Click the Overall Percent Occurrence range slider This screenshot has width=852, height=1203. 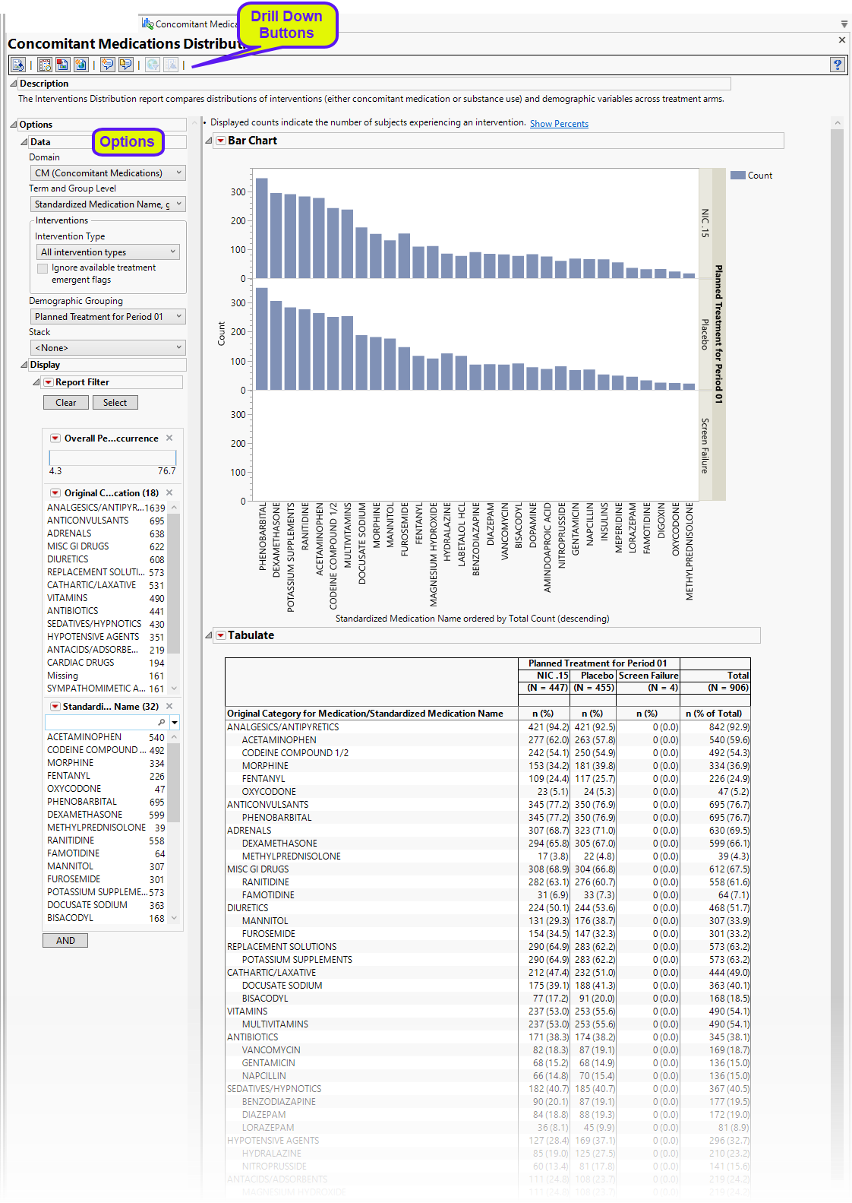coord(112,457)
